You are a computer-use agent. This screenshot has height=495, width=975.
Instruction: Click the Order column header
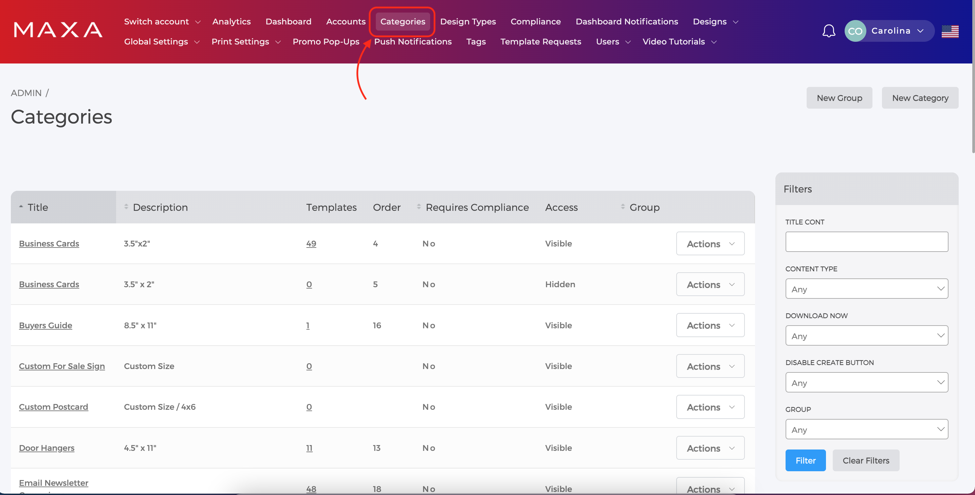pos(386,207)
